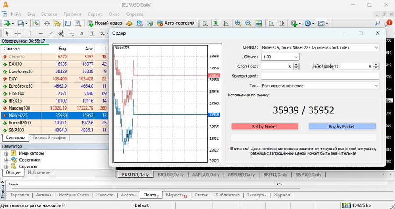This screenshot has height=209, width=395.
Task: Open the BTCUSD,Daily chart tab
Action: click(171, 174)
